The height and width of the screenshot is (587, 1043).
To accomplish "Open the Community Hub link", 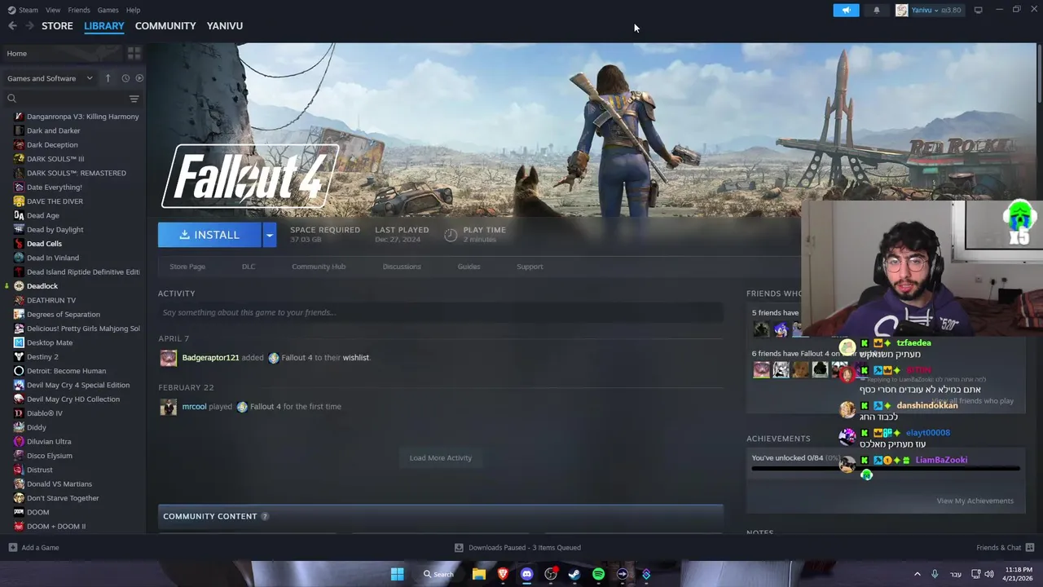I will (x=319, y=267).
